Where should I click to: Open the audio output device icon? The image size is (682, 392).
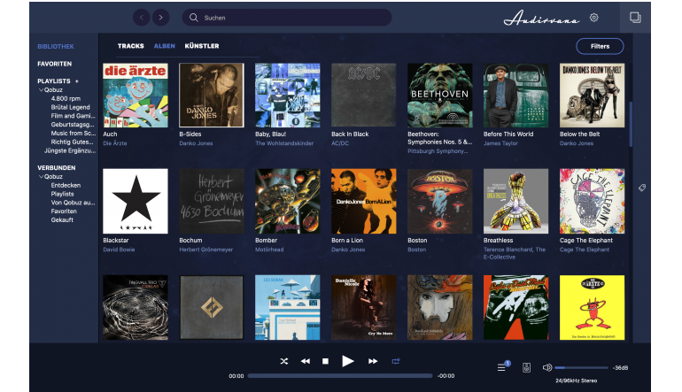(526, 367)
